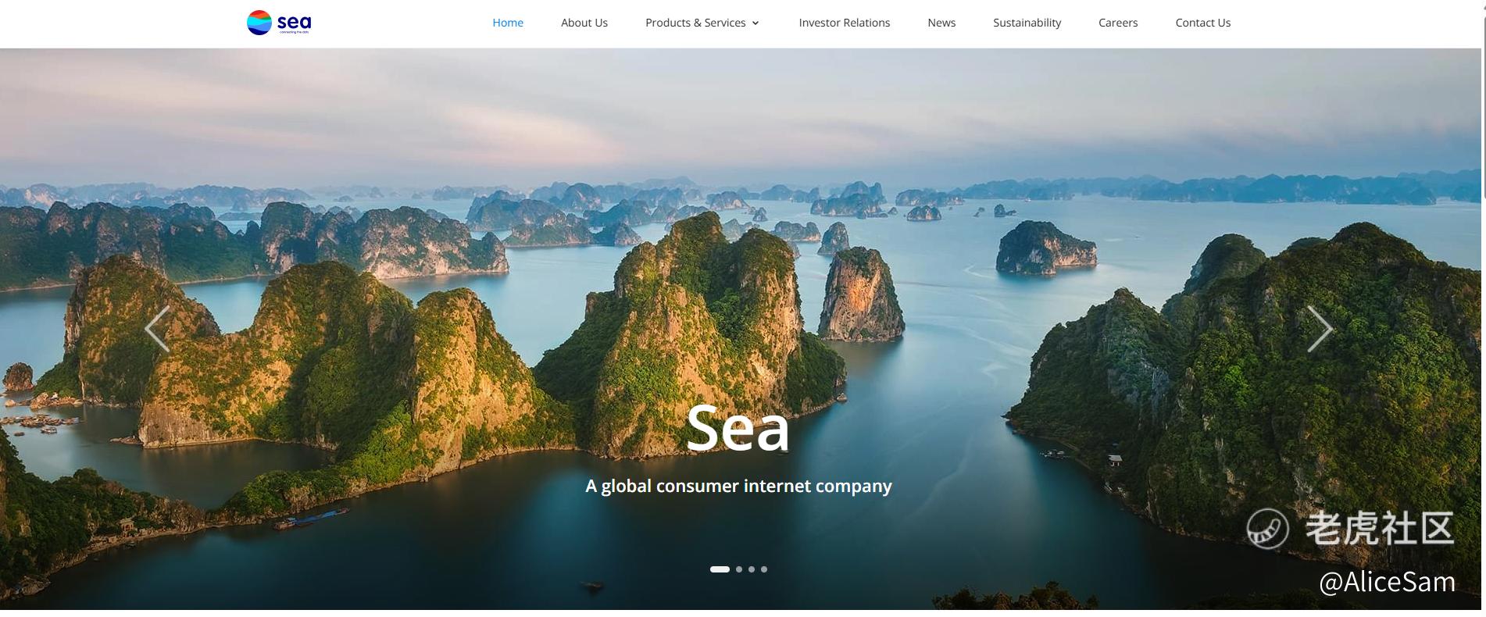Jump to the fourth carousel dot
This screenshot has height=617, width=1486.
[764, 569]
